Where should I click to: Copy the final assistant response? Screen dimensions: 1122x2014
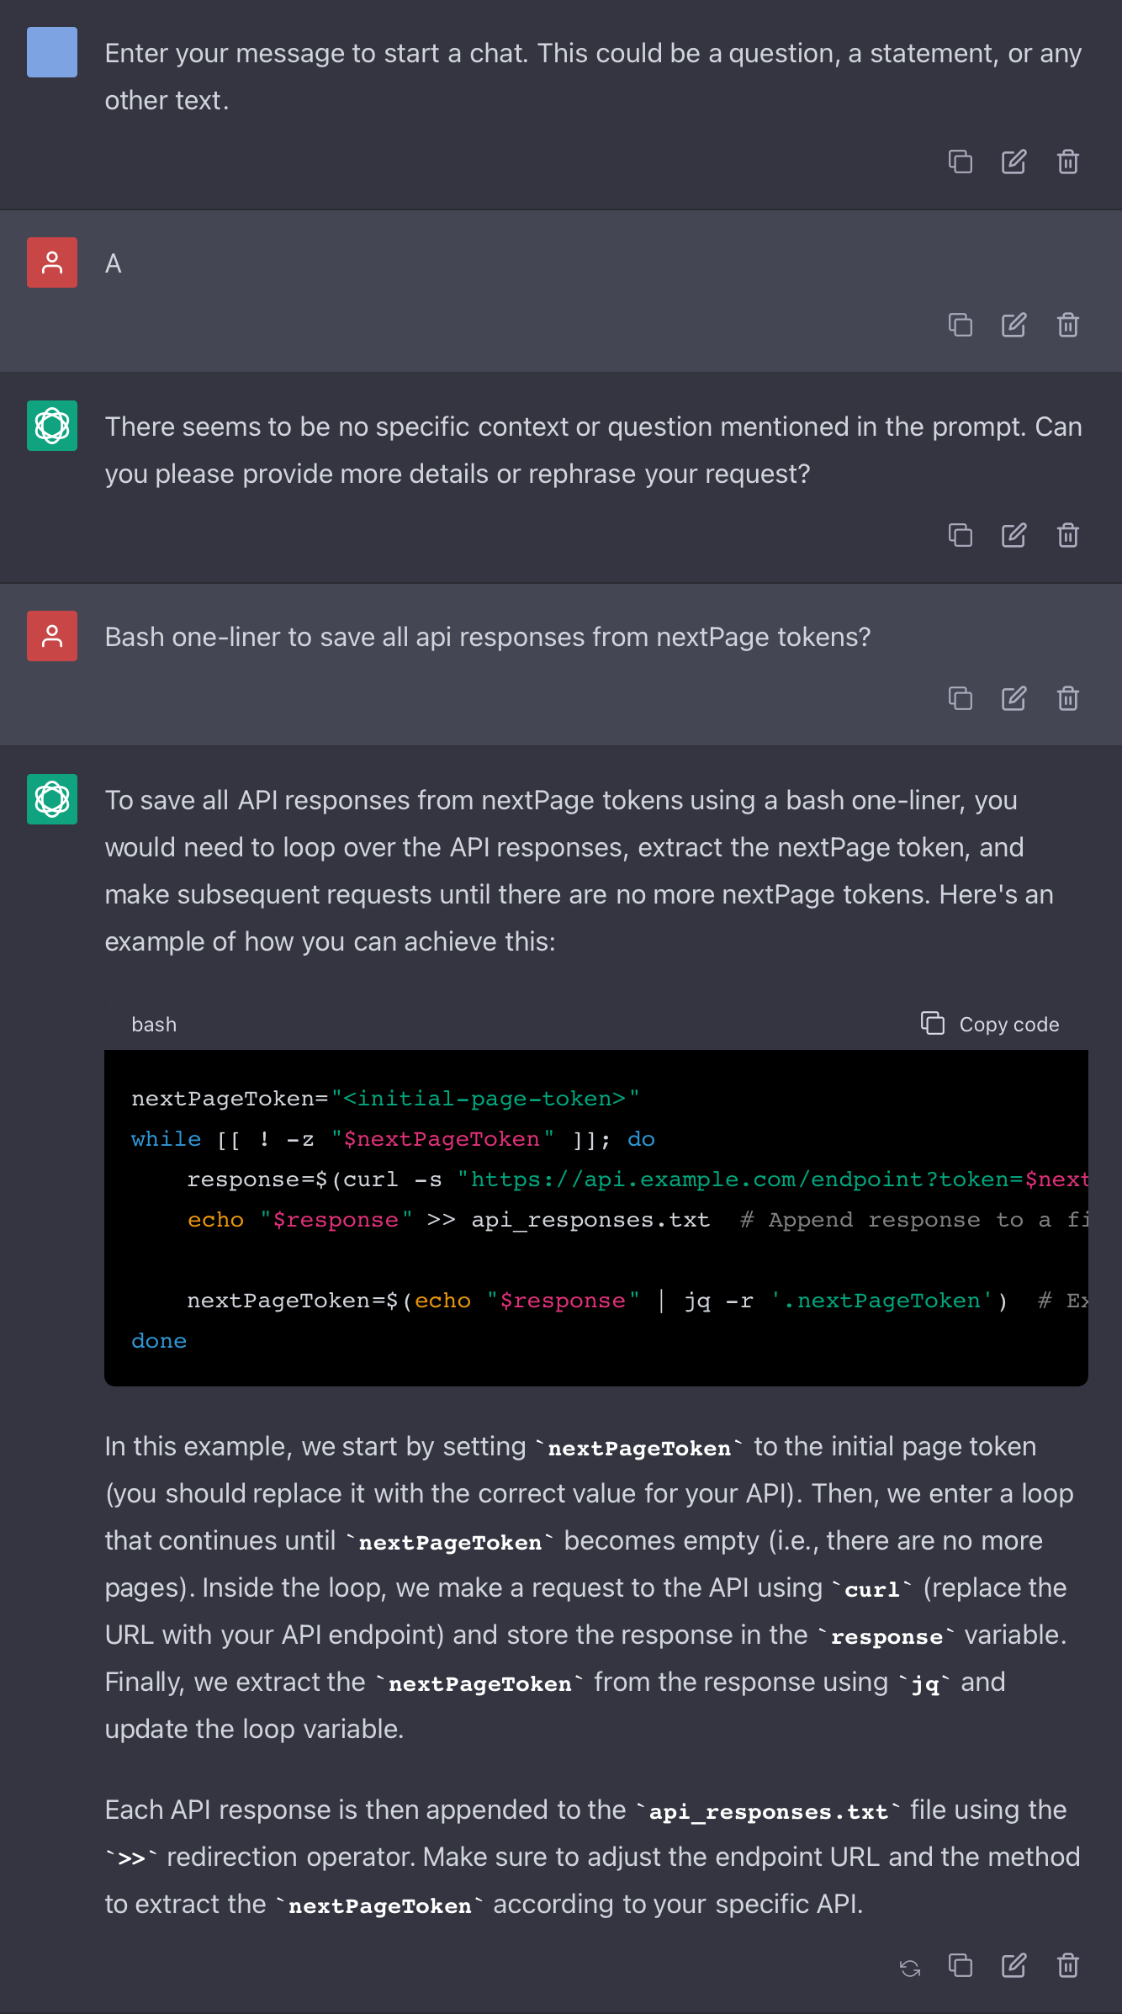click(960, 1965)
